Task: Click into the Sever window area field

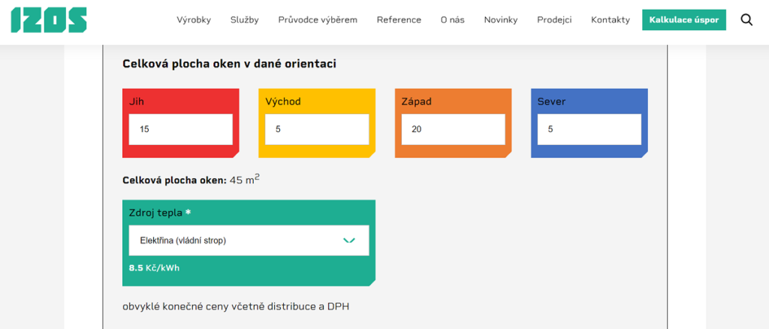Action: click(589, 129)
